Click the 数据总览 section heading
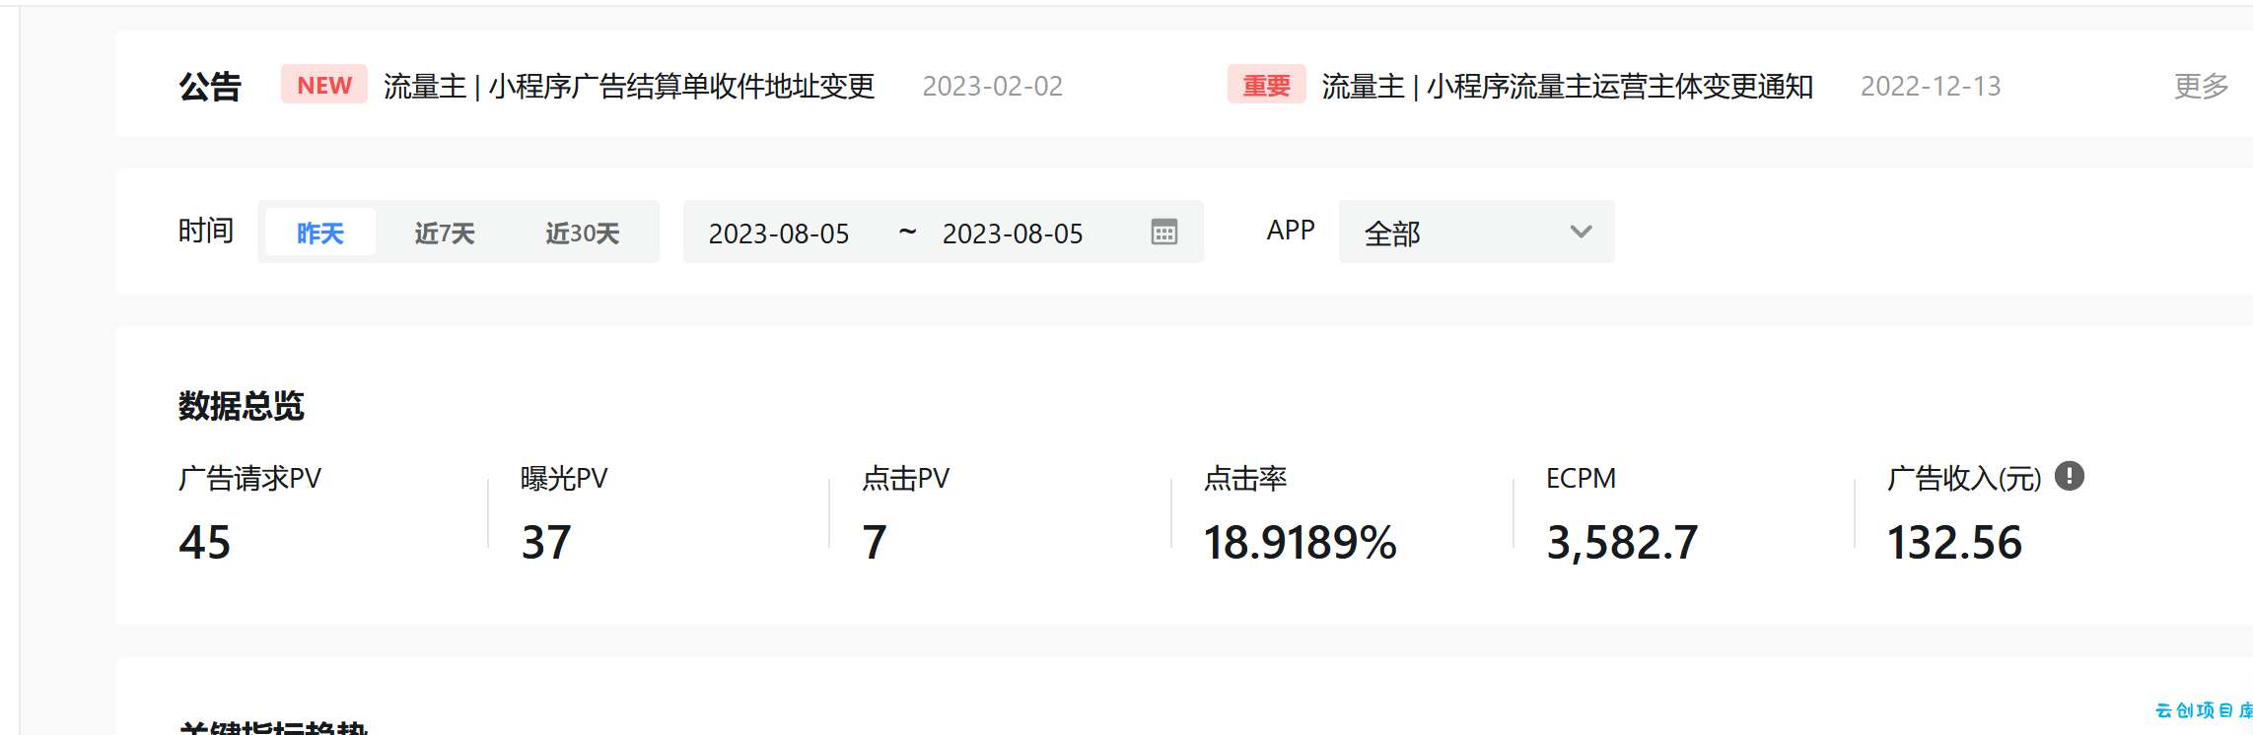Screen dimensions: 2253x735 [242, 406]
